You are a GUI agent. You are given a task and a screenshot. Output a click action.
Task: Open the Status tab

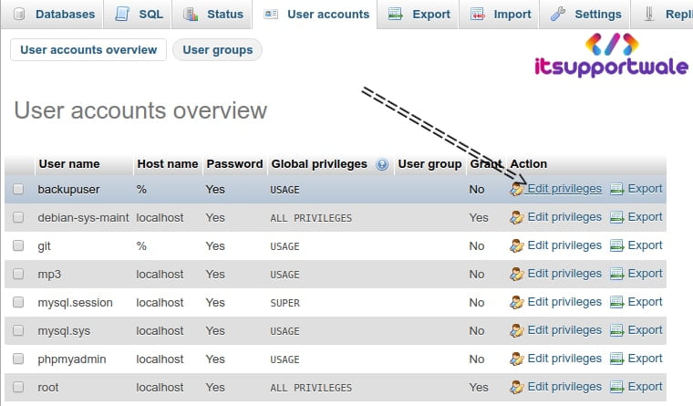212,15
